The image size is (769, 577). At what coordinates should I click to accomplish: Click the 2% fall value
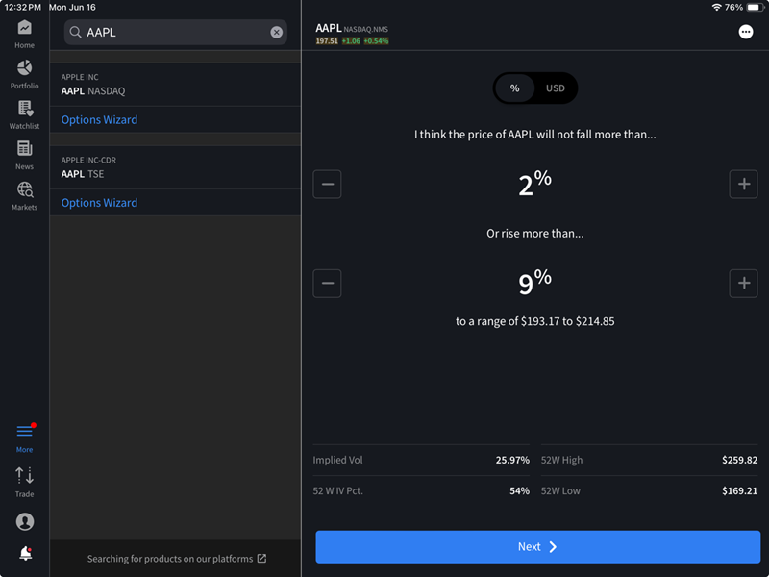(x=535, y=184)
